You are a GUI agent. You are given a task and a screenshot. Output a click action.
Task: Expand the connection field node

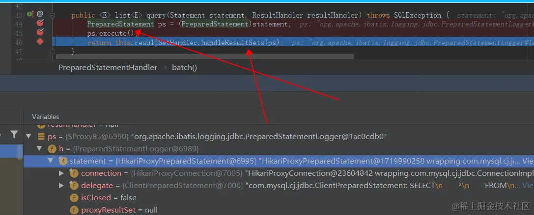click(x=61, y=173)
